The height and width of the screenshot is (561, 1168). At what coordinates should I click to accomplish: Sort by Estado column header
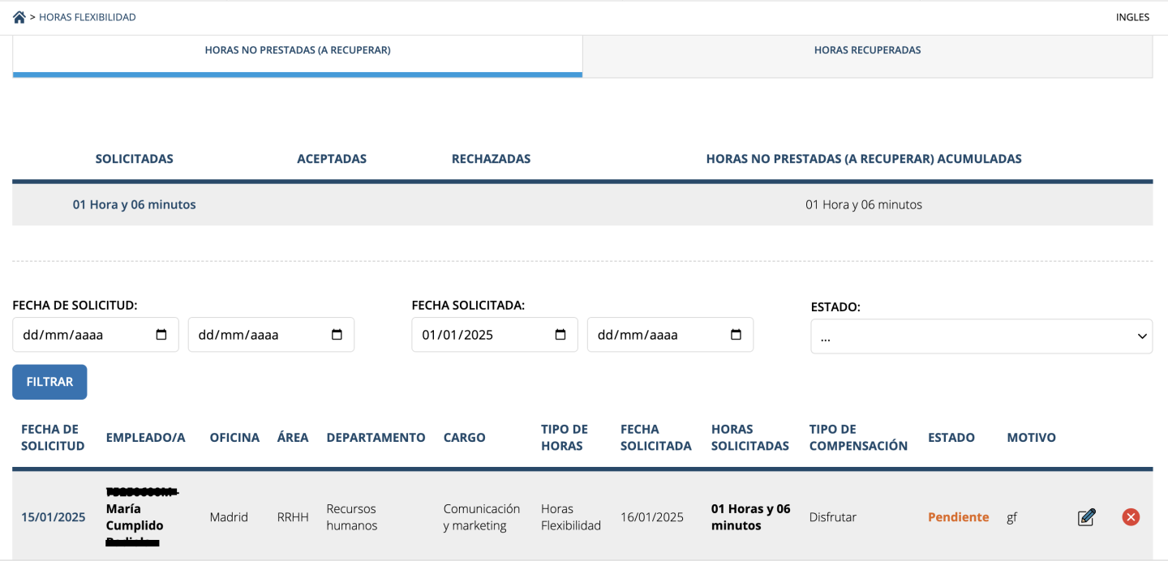tap(951, 438)
